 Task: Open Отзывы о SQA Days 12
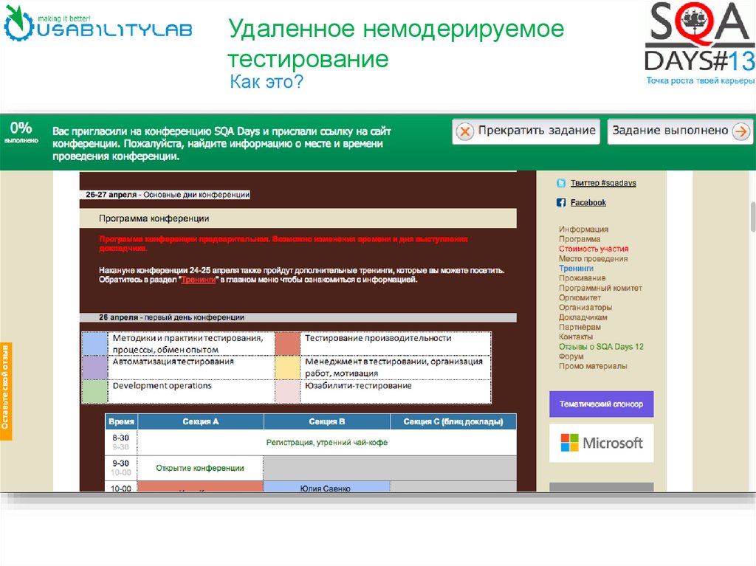point(601,347)
